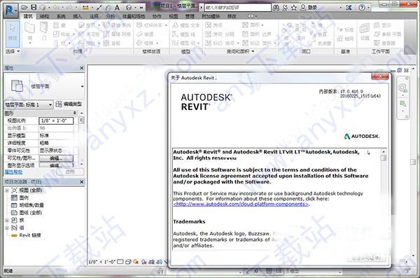420x278 pixels.
Task: Open the 楼层平面 type selector dropdown arrow
Action: [82, 86]
